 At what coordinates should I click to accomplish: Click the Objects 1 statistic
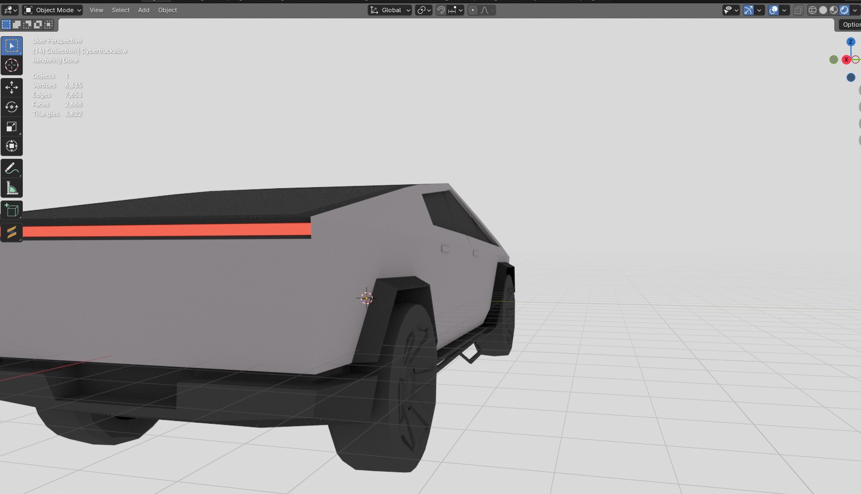[50, 76]
